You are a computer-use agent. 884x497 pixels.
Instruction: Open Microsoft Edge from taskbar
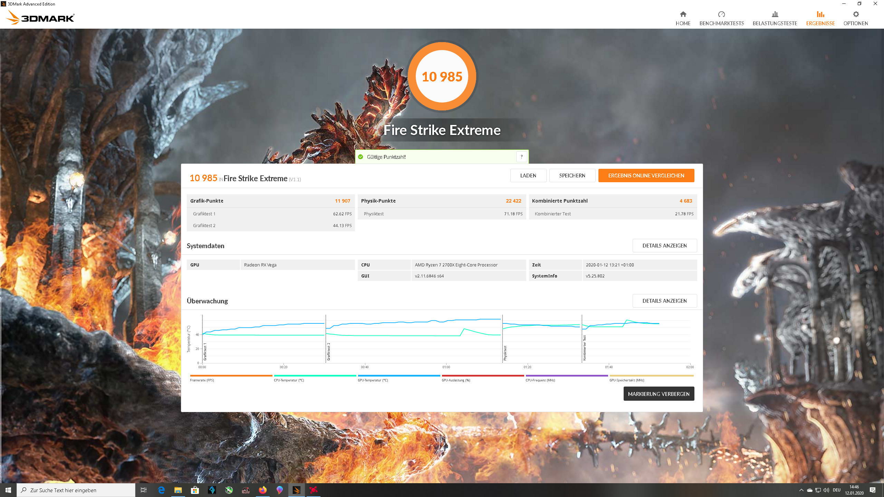pos(161,490)
